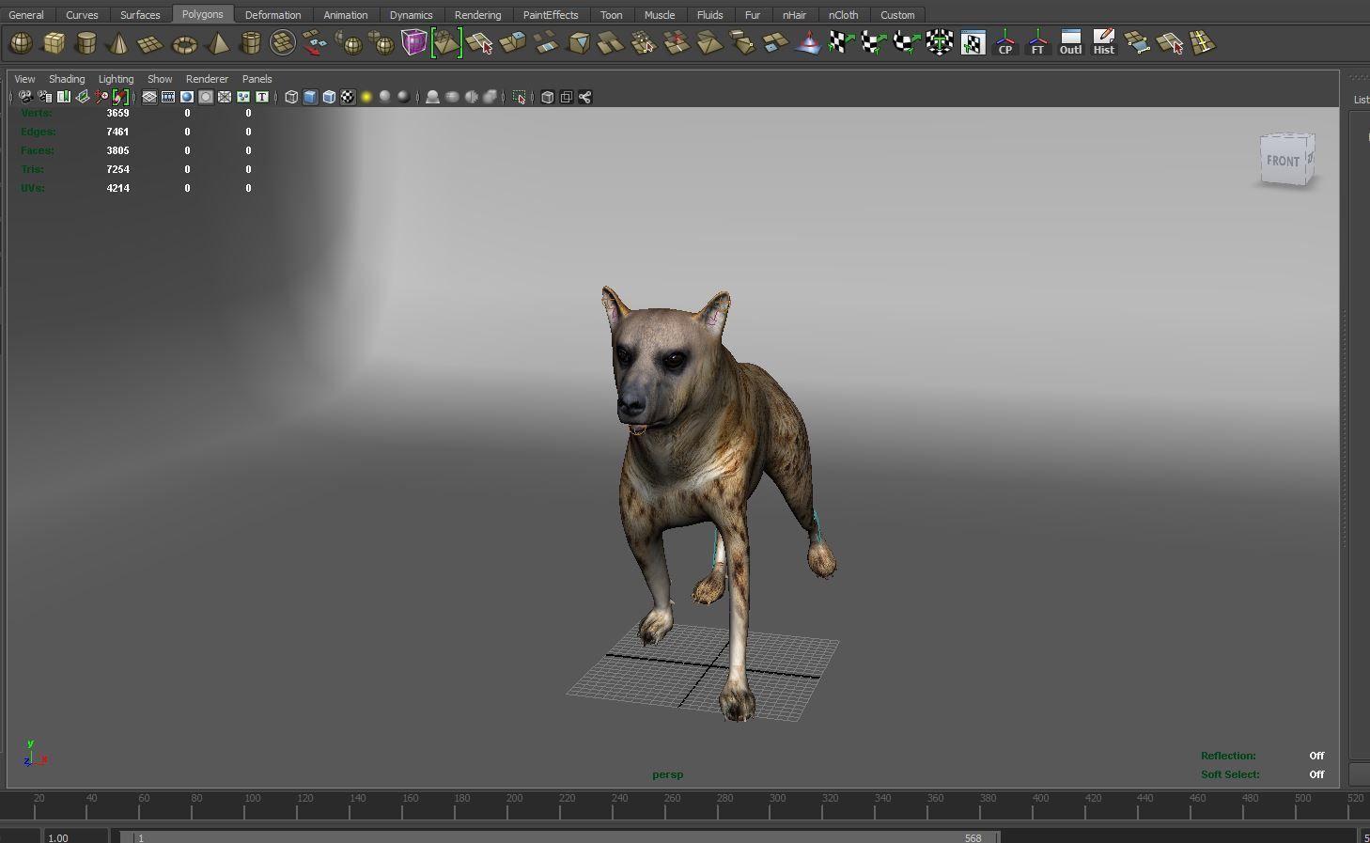1370x843 pixels.
Task: Switch to the Surfaces shelf tab
Action: click(140, 15)
